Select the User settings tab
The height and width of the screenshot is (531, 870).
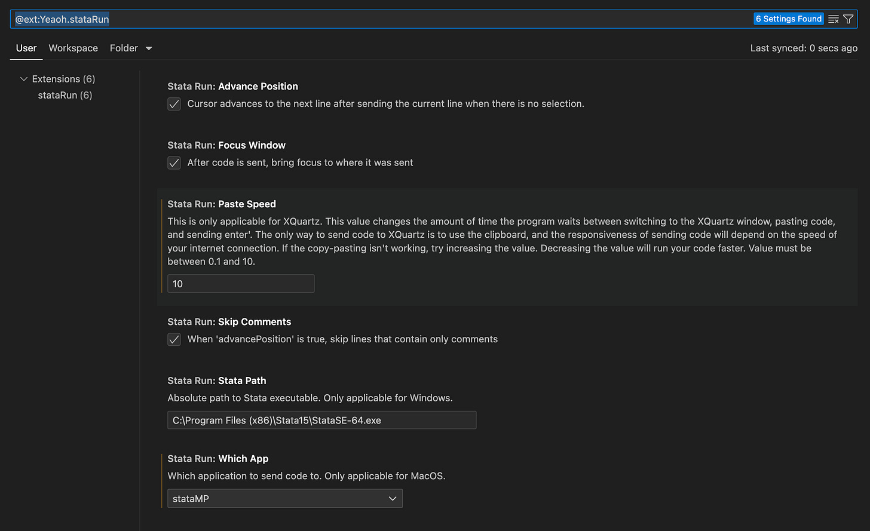click(26, 48)
